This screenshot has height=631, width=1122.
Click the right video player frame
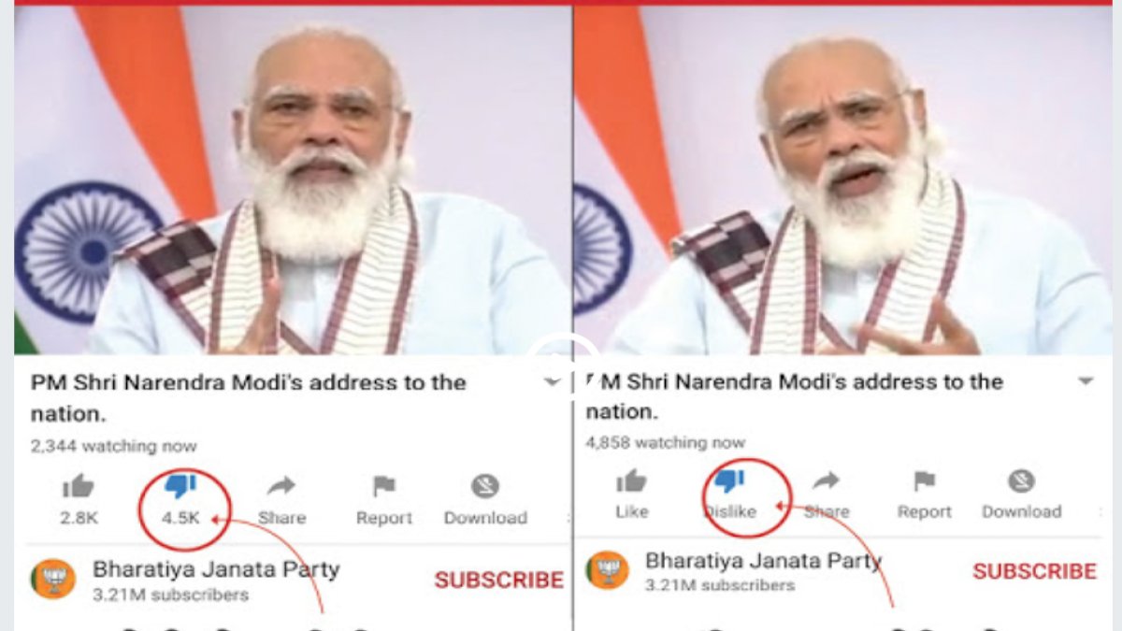842,180
